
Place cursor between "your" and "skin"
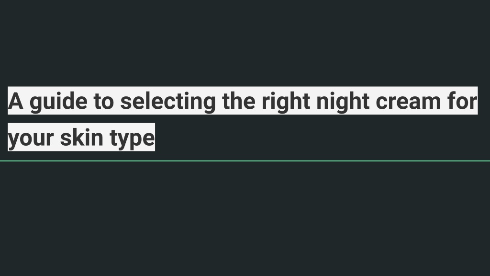[57, 137]
